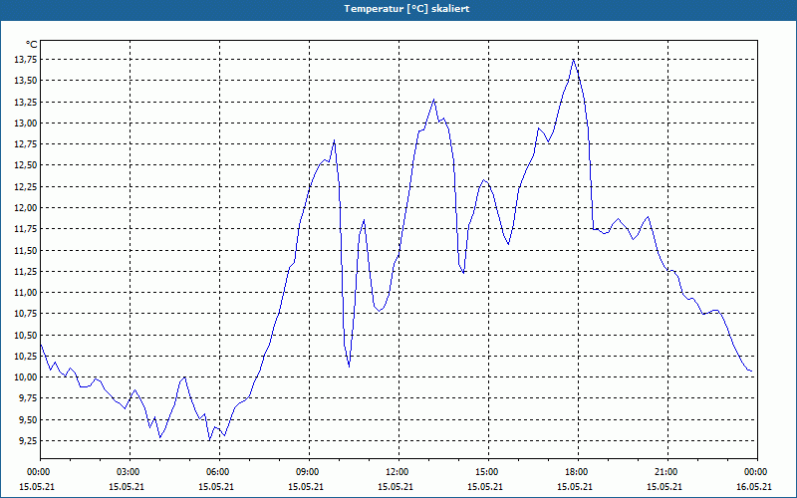Select the 13,50 y-axis label
This screenshot has width=797, height=498.
click(x=27, y=81)
